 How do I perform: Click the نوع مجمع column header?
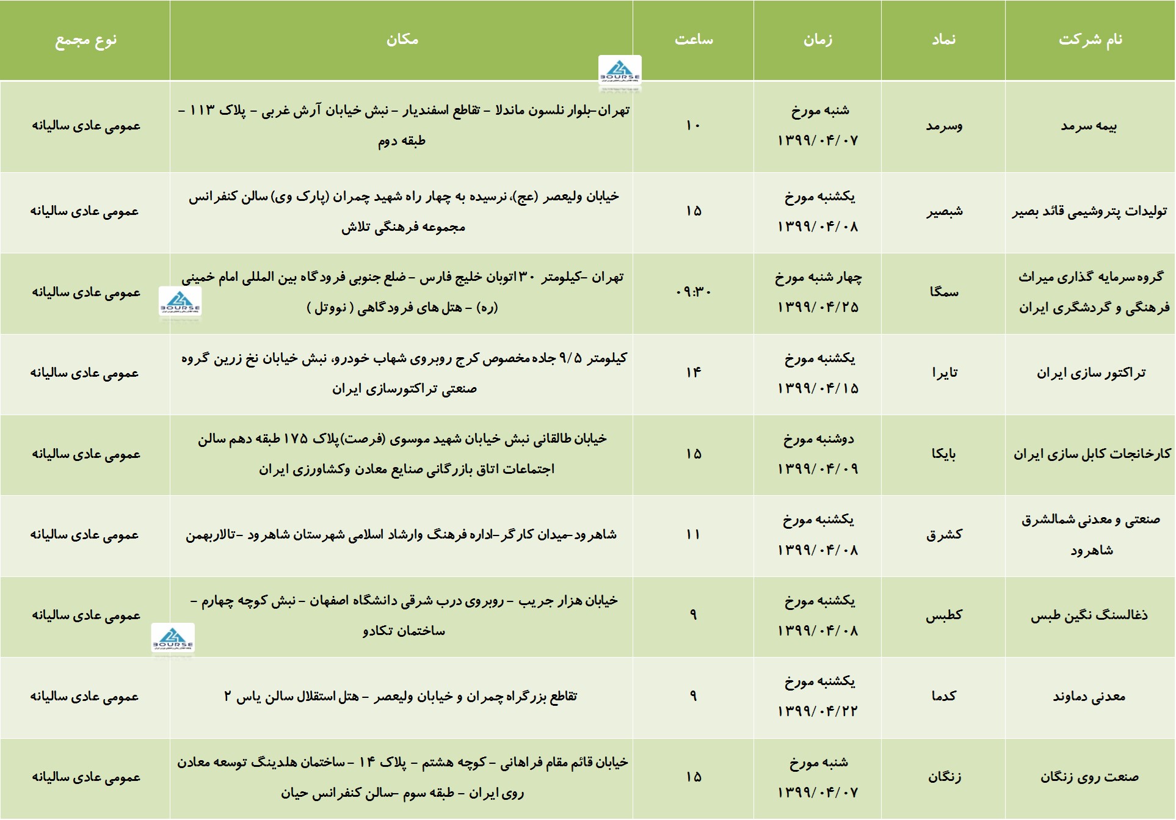tap(85, 40)
